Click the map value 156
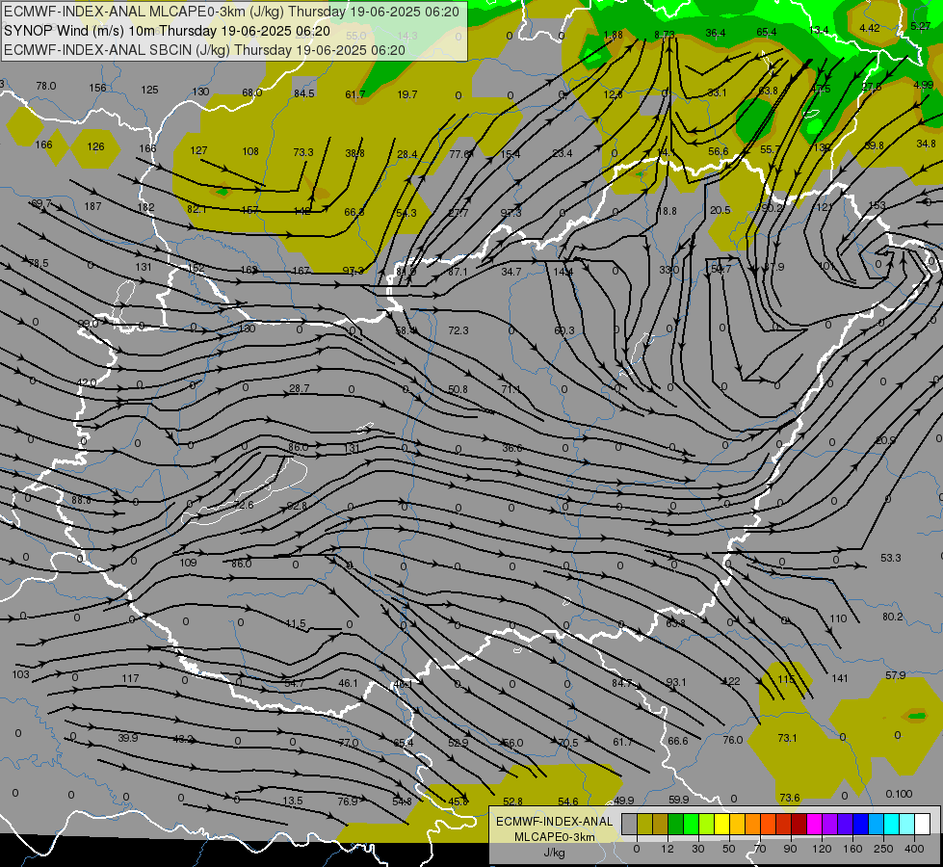943x867 pixels. [97, 88]
